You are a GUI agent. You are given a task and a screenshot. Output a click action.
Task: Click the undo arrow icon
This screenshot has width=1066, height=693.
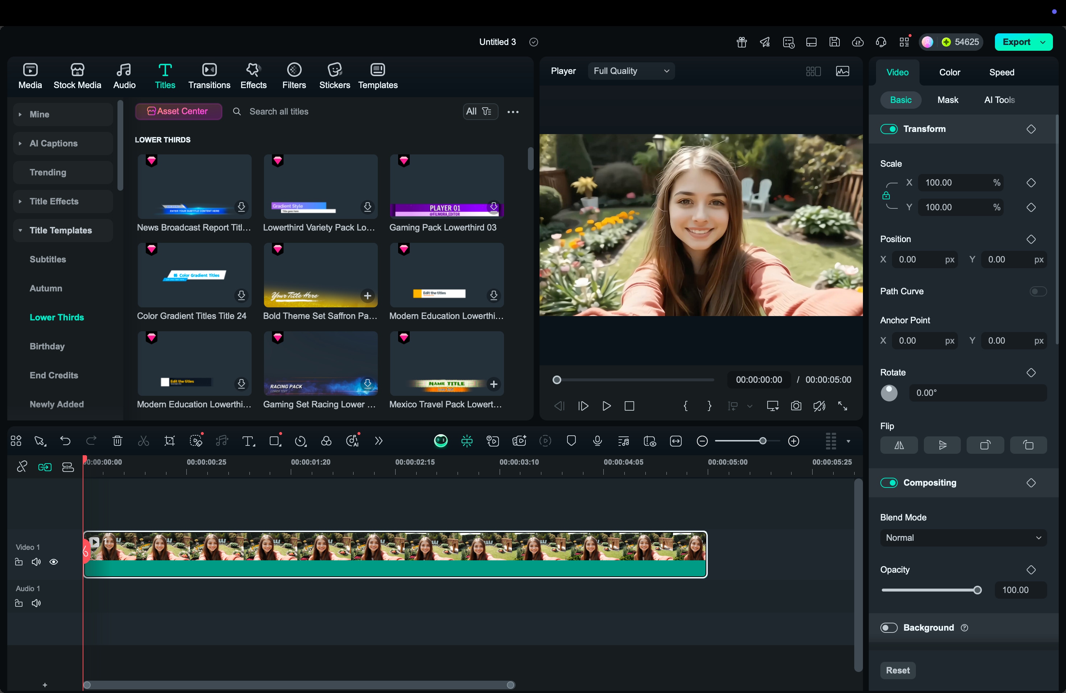pyautogui.click(x=65, y=441)
